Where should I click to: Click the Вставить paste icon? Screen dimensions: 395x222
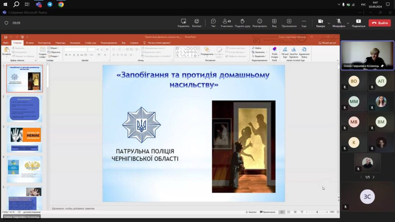[7, 51]
